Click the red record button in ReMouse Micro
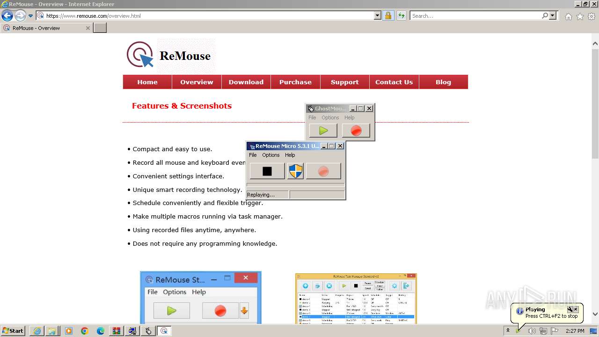599x337 pixels. 323,171
